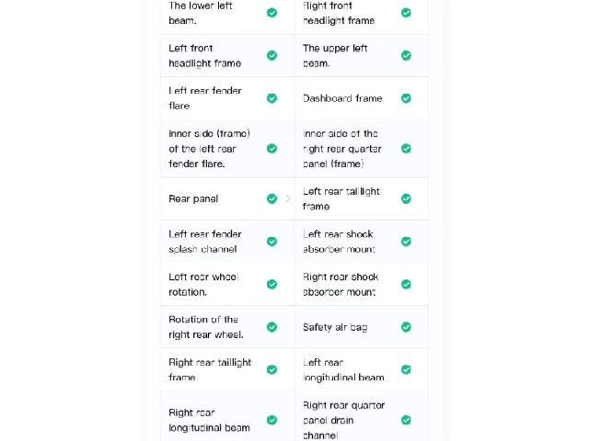589x441 pixels.
Task: Click the check for Left rear fender splash channel
Action: click(x=272, y=242)
